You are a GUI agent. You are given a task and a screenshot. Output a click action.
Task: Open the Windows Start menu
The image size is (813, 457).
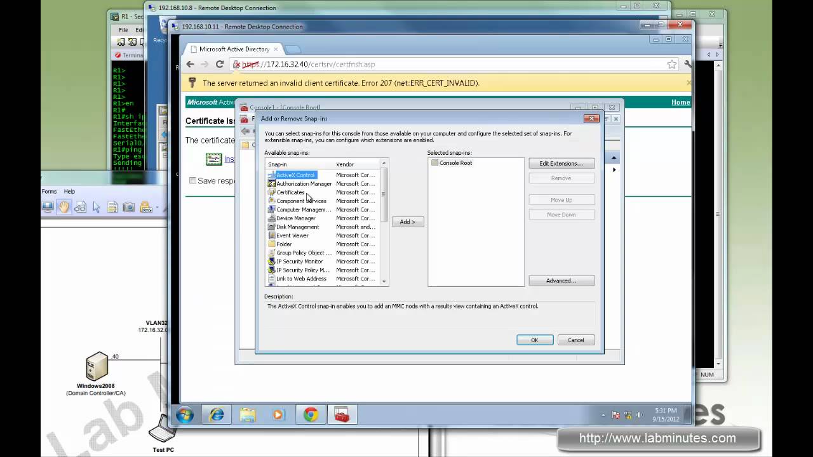coord(185,415)
